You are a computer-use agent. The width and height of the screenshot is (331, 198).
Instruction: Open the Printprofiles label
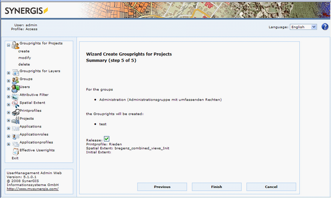30,111
